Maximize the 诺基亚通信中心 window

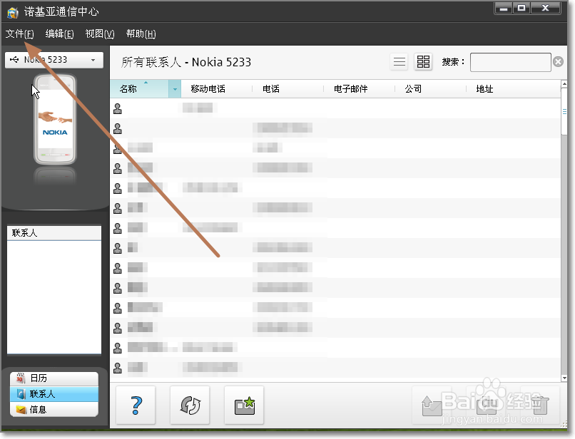click(521, 8)
